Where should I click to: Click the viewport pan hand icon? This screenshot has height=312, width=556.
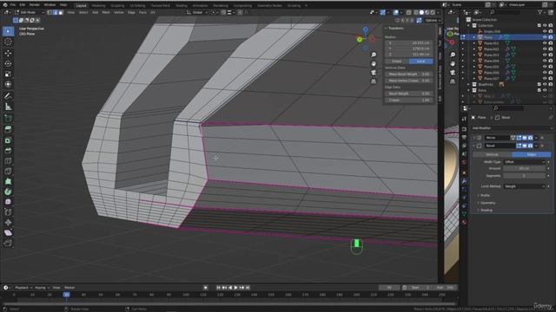point(374,63)
